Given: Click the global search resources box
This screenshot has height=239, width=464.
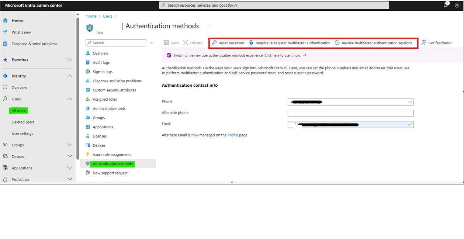Looking at the screenshot, I should [274, 5].
